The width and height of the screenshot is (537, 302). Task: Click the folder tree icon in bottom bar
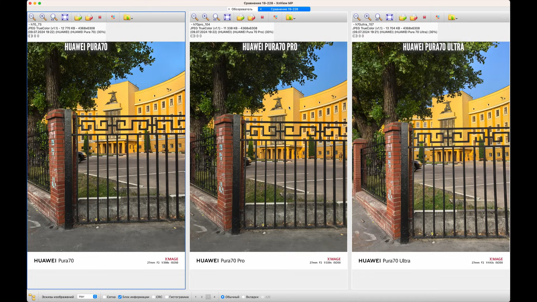coord(32,297)
